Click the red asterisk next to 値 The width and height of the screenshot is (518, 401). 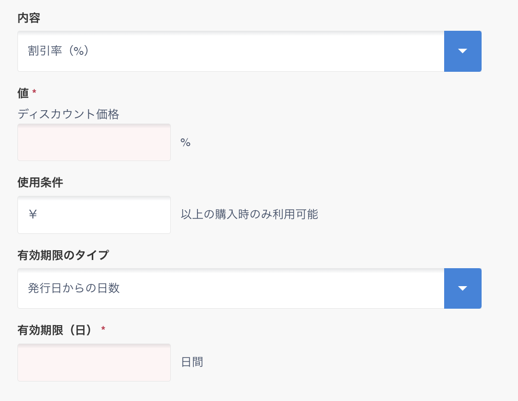(x=34, y=92)
